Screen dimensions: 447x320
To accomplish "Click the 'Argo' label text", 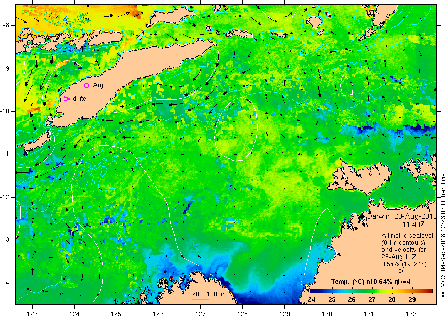I will click(100, 85).
